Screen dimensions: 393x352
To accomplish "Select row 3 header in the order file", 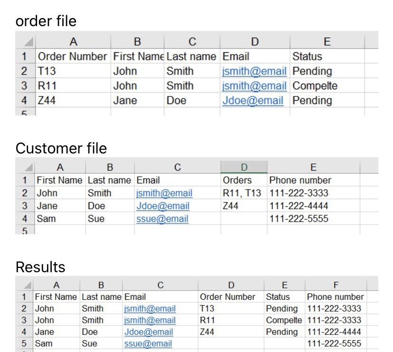I will [25, 86].
